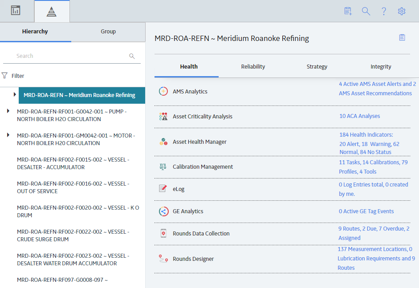Click the Asset Criticality Analysis icon

click(x=163, y=117)
